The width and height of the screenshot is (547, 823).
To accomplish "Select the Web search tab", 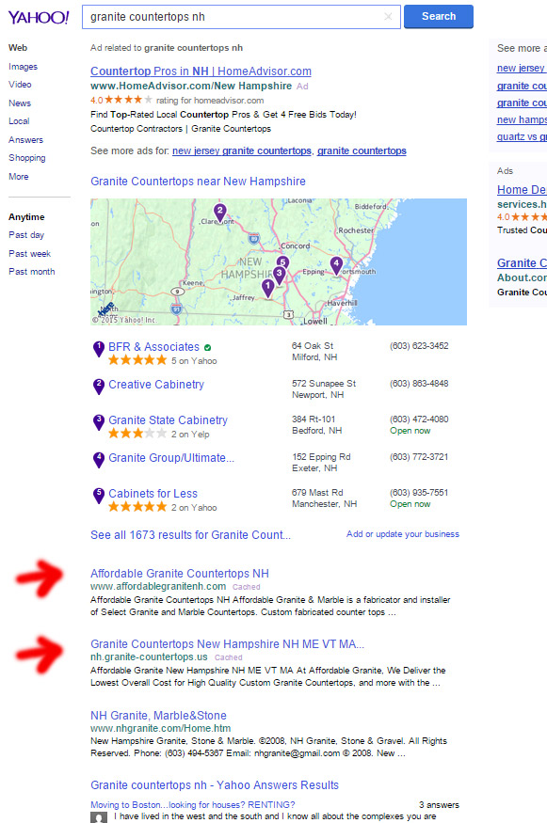I will pyautogui.click(x=18, y=48).
